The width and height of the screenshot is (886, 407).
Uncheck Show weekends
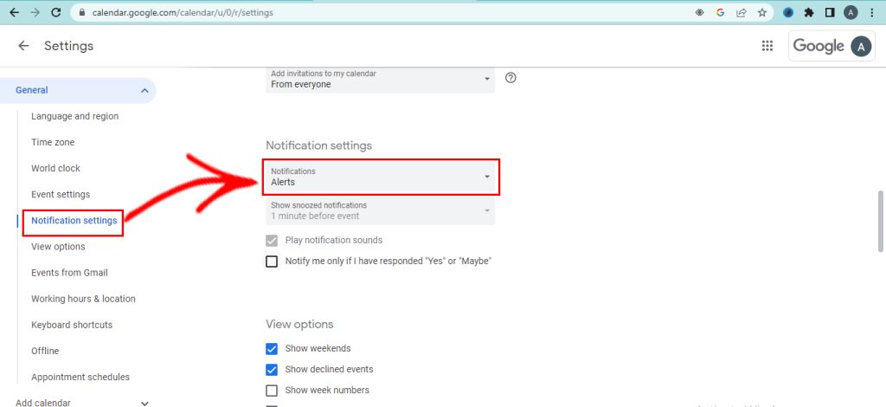[x=272, y=349]
